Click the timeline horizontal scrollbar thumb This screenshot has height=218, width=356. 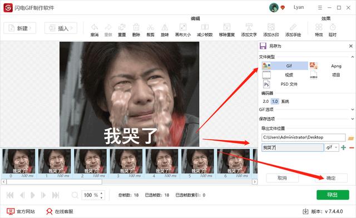(x=55, y=182)
